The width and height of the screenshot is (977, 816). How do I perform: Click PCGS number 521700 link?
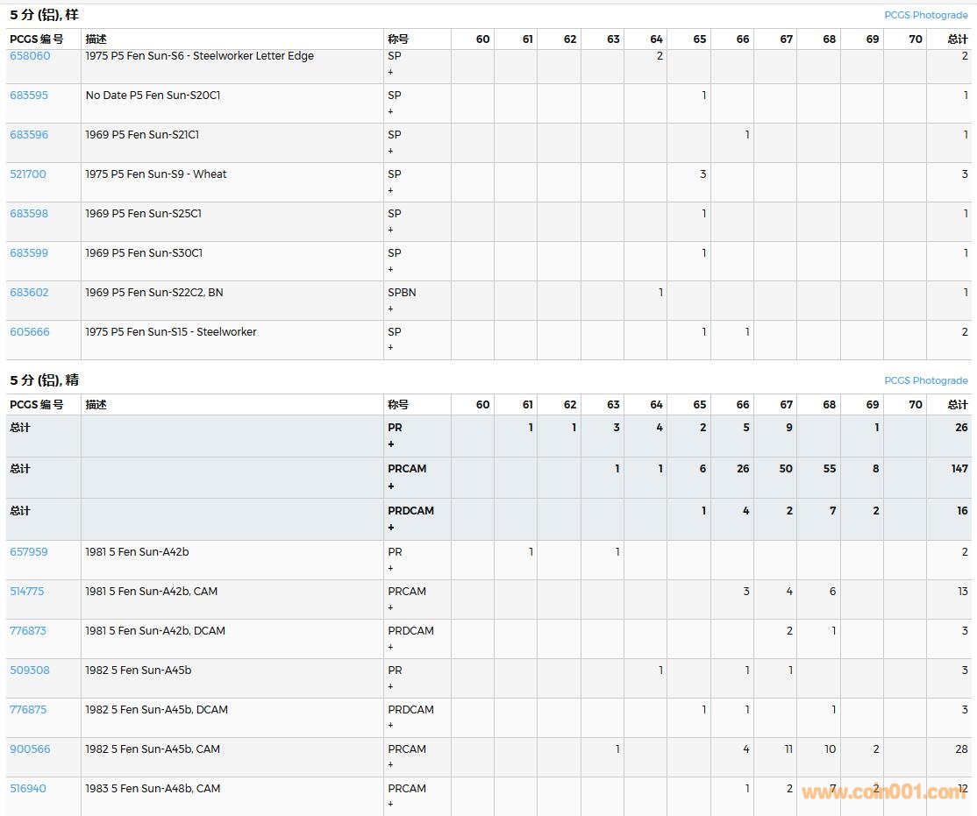click(x=28, y=174)
